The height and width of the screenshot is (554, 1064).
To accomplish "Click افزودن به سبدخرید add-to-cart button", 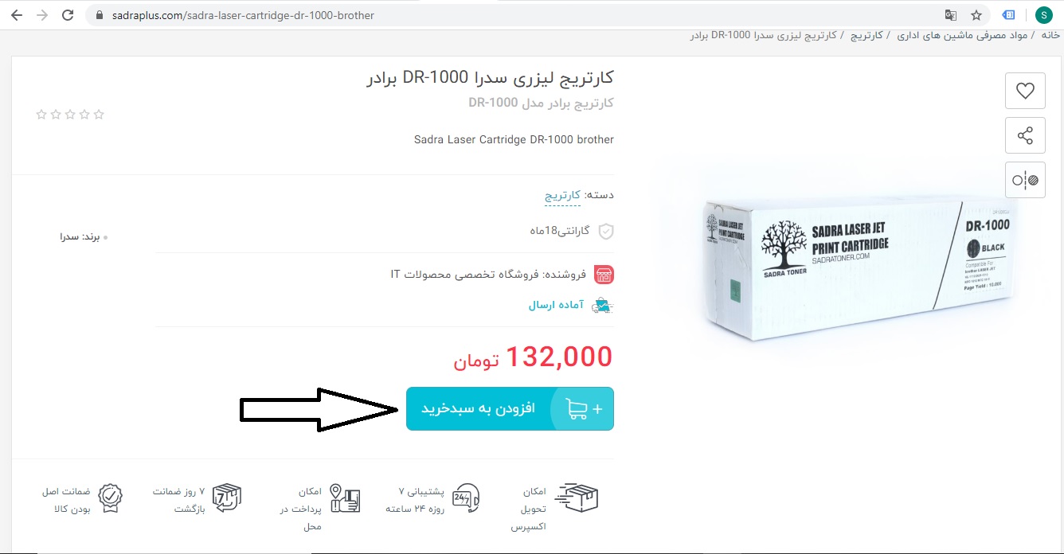I will coord(510,408).
